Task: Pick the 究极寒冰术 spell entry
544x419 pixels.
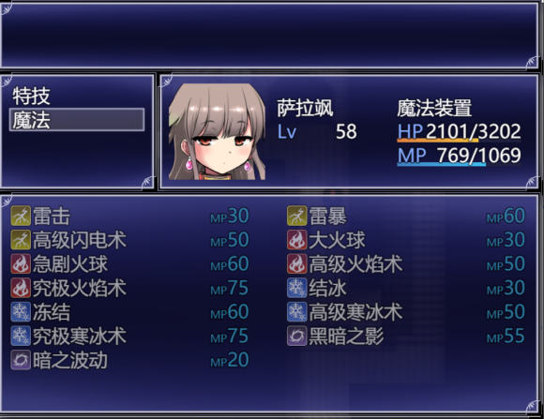Action: [x=129, y=337]
